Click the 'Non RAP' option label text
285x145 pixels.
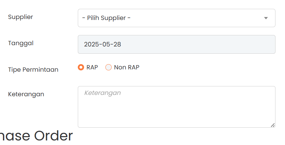coord(127,67)
